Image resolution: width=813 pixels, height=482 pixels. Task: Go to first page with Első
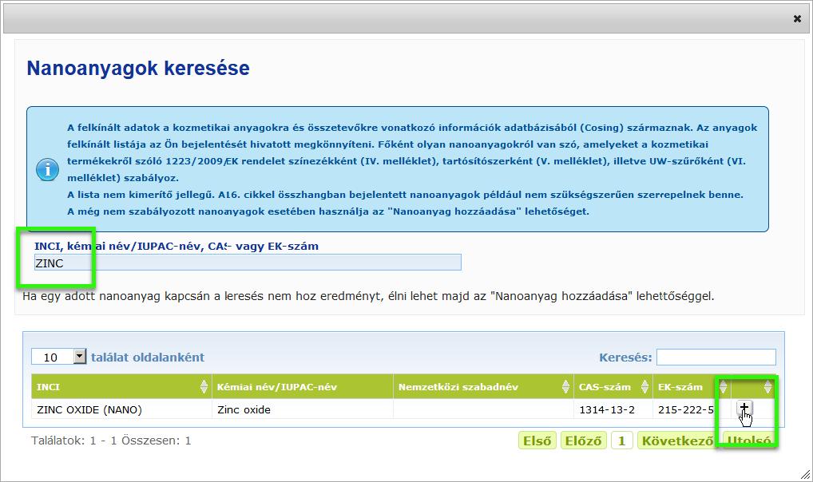click(x=537, y=441)
